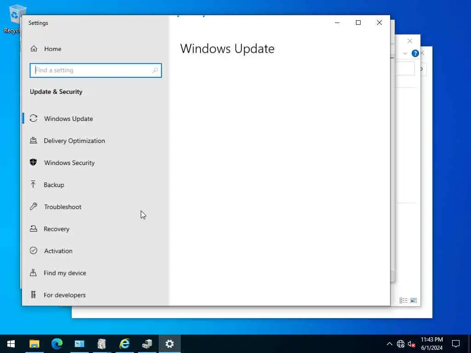Focus the Find a setting search box

click(x=96, y=70)
